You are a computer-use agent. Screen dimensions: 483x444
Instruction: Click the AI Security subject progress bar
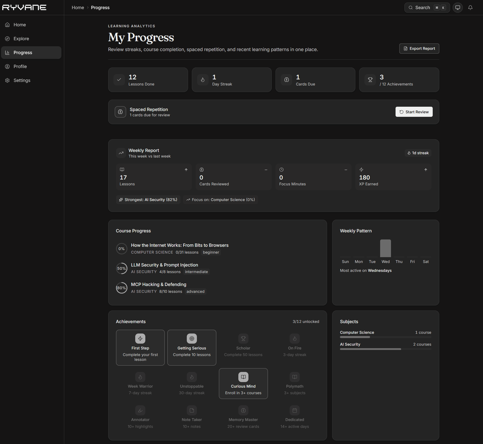(x=385, y=349)
